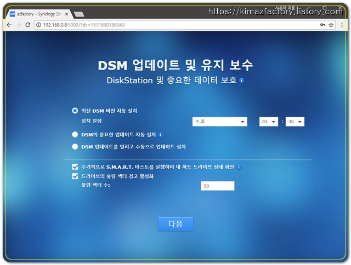The height and width of the screenshot is (265, 351).
Task: Select automatic install of latest DSM version
Action: click(x=75, y=111)
